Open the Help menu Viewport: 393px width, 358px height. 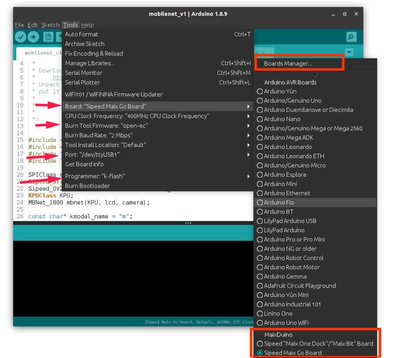pyautogui.click(x=88, y=25)
